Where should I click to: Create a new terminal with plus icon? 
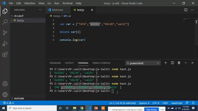coord(166,63)
